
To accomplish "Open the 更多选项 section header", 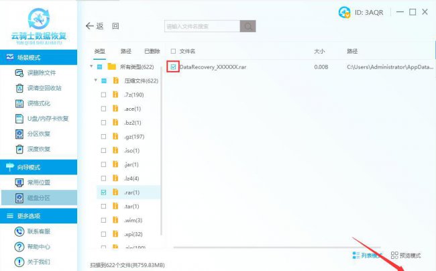I will click(39, 216).
